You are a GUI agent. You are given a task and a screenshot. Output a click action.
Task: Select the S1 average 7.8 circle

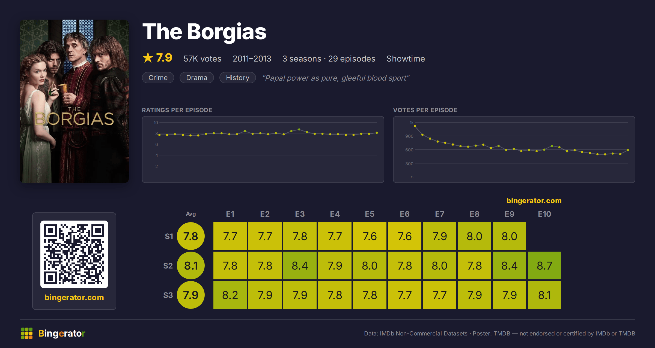click(x=191, y=236)
